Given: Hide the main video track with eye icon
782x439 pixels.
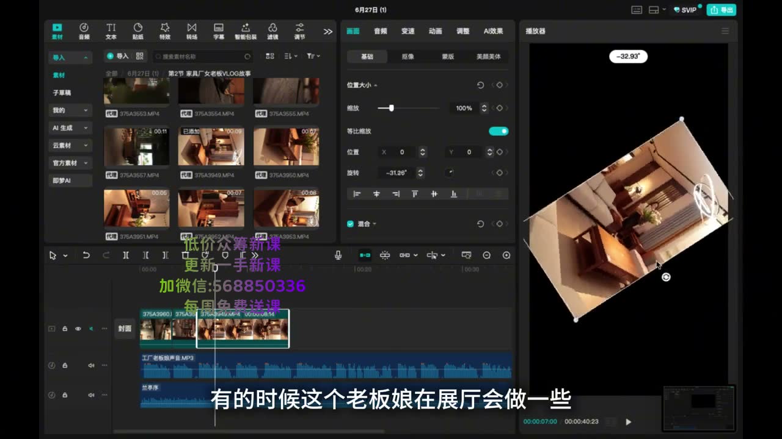Looking at the screenshot, I should tap(78, 329).
